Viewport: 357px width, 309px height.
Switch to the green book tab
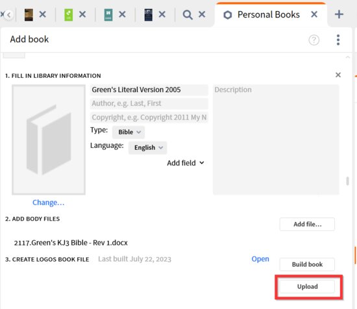click(x=69, y=15)
